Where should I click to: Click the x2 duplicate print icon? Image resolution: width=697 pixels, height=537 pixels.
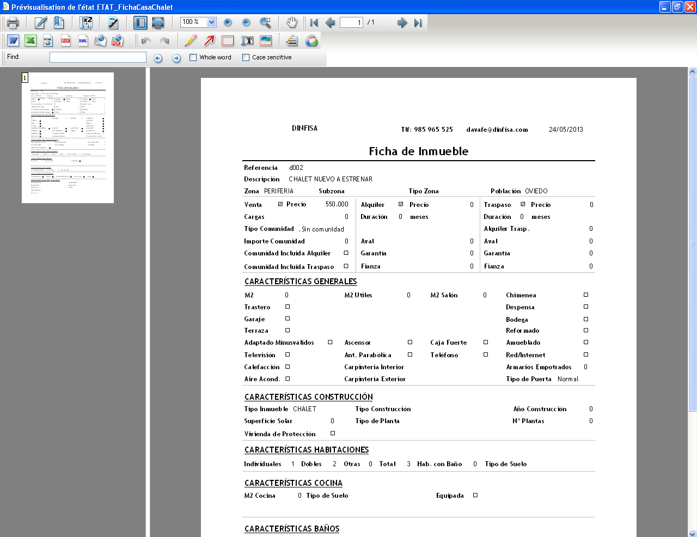pyautogui.click(x=86, y=23)
